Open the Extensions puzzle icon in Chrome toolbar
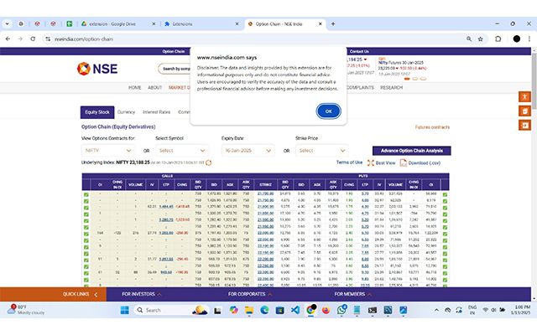 [x=498, y=39]
